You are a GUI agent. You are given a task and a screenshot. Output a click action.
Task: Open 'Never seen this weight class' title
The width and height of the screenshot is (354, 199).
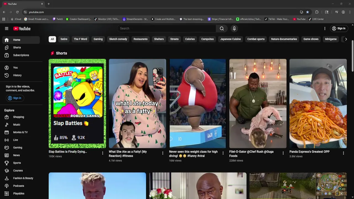coord(193,154)
